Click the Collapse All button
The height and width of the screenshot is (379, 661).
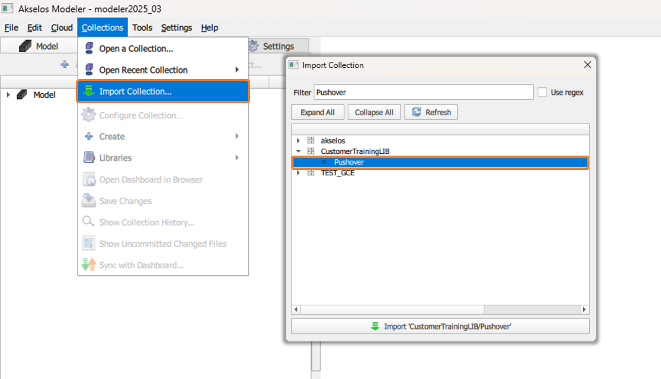point(374,112)
